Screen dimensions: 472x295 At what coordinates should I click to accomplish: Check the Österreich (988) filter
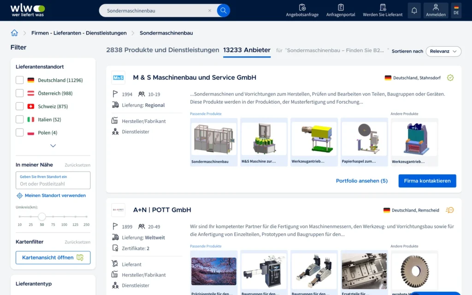tap(19, 93)
